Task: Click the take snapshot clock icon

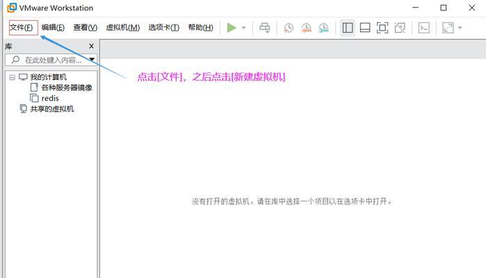Action: [x=289, y=28]
